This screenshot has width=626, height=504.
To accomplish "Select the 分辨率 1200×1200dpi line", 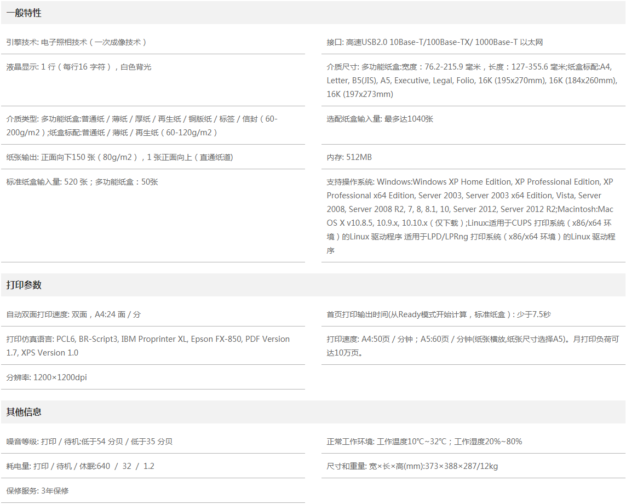I will 47,377.
